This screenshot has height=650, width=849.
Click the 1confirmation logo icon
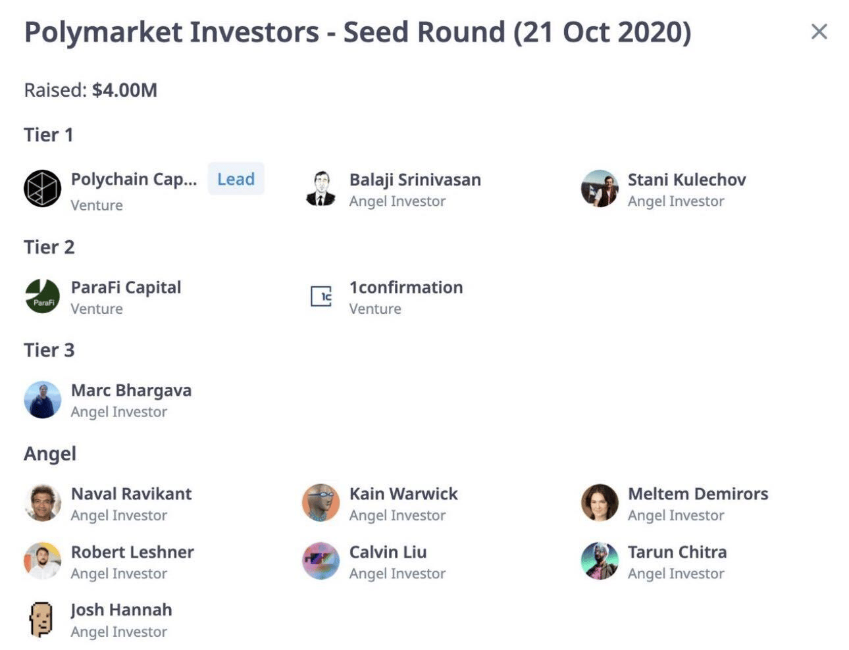point(321,296)
